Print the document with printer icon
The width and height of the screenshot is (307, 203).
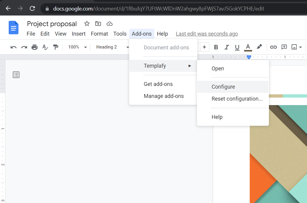click(x=35, y=47)
